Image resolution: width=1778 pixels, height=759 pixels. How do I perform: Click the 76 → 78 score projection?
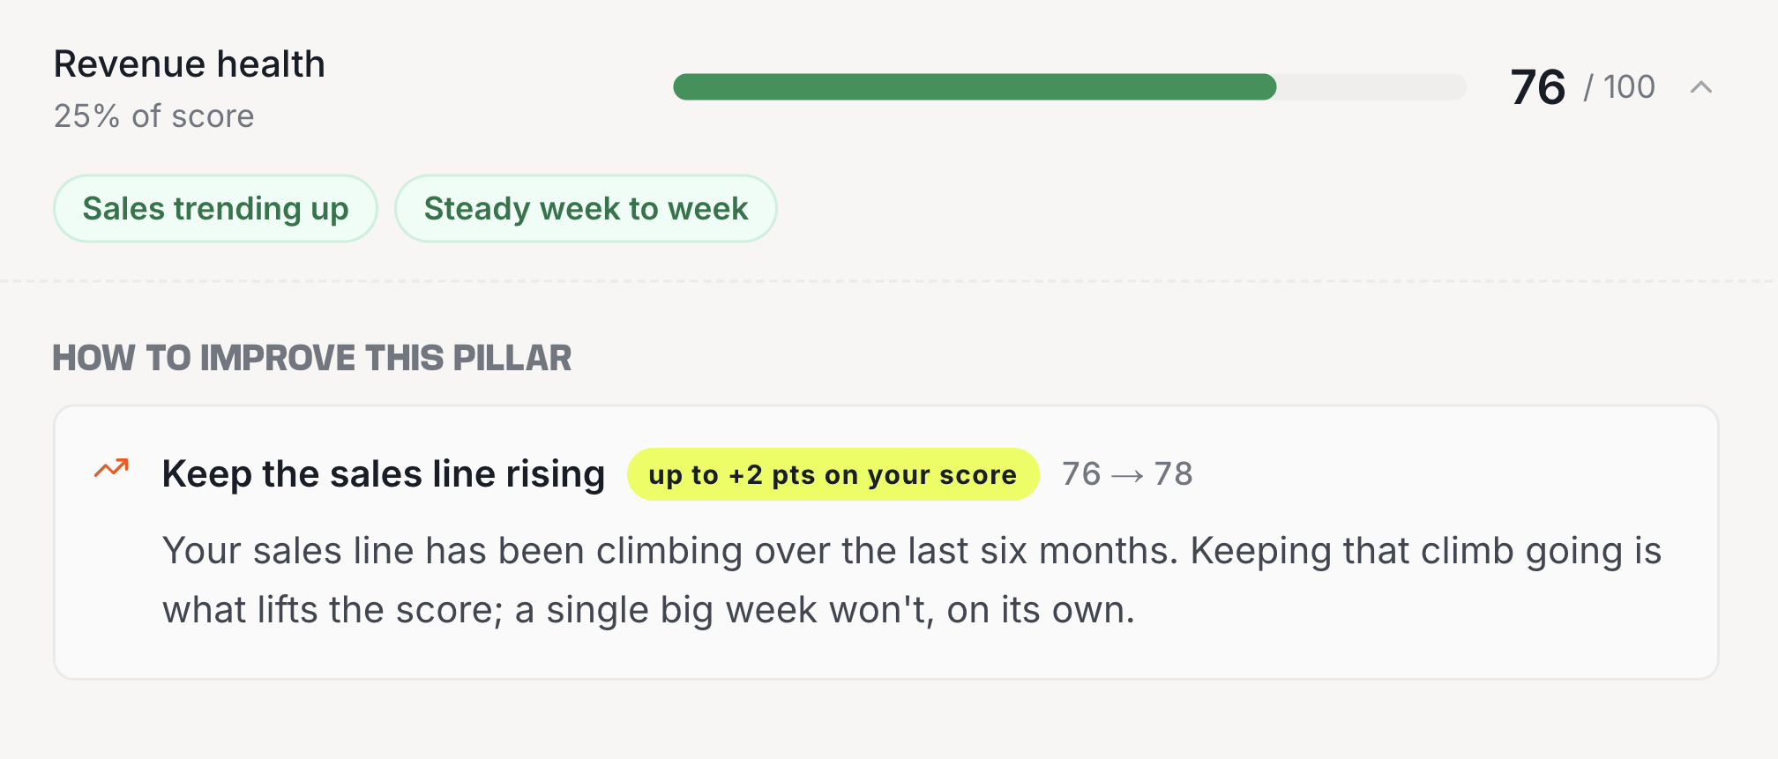point(1127,474)
